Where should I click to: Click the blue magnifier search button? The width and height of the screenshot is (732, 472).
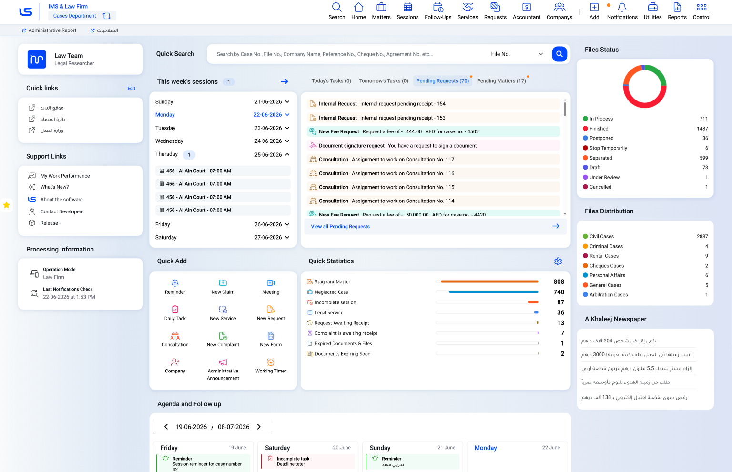[559, 54]
